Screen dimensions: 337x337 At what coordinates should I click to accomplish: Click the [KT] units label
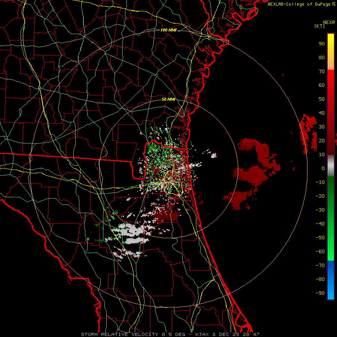click(319, 26)
